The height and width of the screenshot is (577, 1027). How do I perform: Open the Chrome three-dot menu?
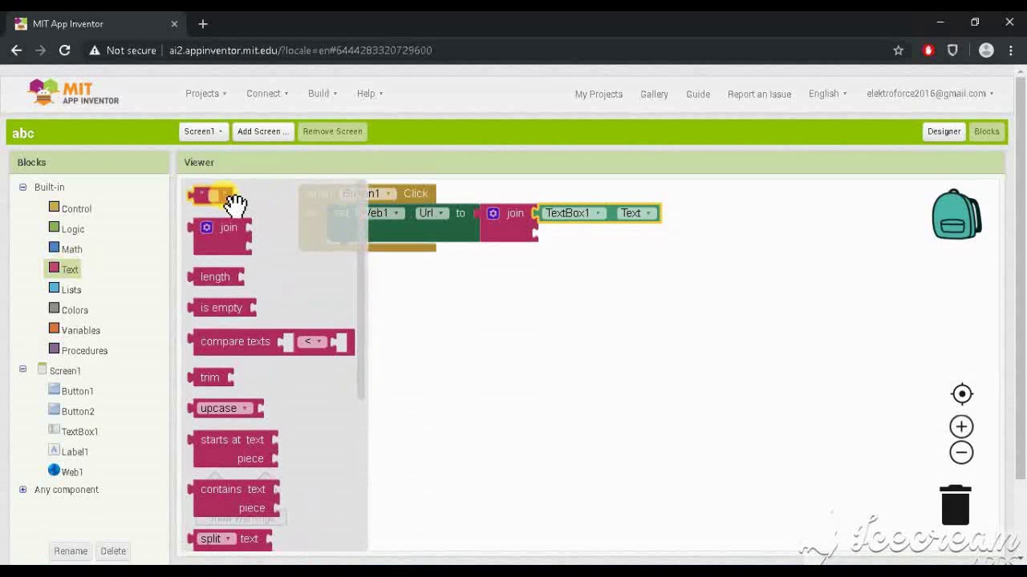[x=1011, y=50]
